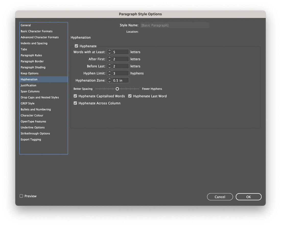Click the OK button

248,197
